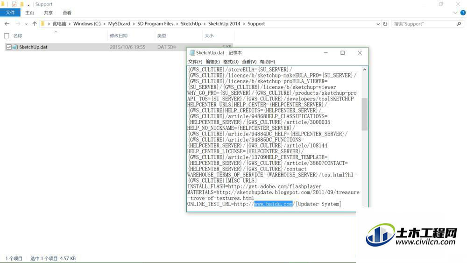The image size is (467, 263).
Task: Expand the chevron after MySDcard breadcrumb
Action: coord(134,24)
